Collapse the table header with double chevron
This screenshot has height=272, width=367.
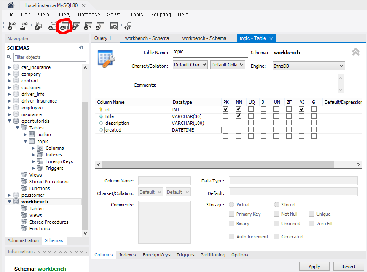coord(356,52)
